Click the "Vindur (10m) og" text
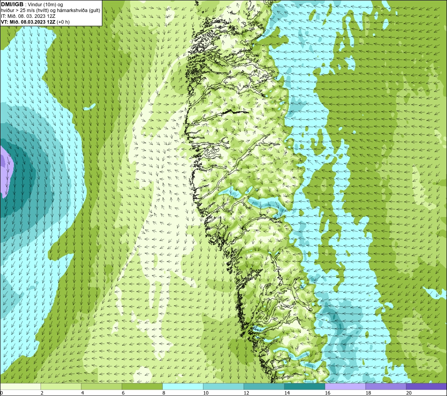This screenshot has height=396, width=447. click(45, 5)
